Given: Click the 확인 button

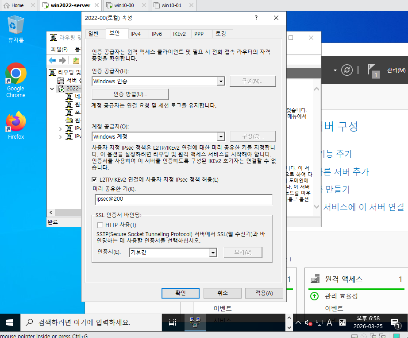Looking at the screenshot, I should [x=180, y=293].
